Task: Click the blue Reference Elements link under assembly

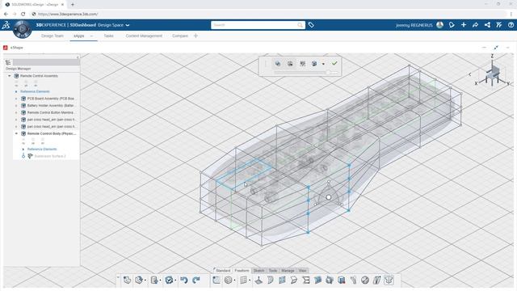Action: 35,91
